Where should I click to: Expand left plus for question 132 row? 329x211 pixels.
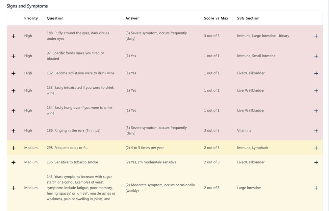13,73
